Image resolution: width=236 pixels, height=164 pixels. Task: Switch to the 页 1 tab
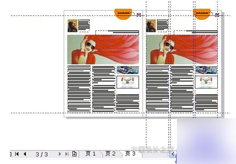point(90,154)
